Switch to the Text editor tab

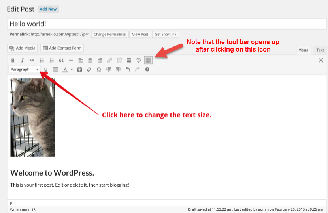[320, 50]
